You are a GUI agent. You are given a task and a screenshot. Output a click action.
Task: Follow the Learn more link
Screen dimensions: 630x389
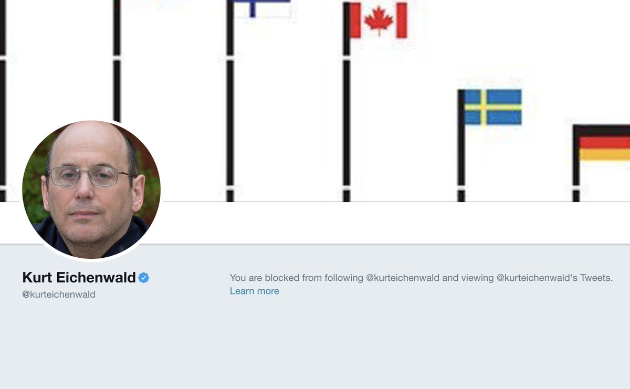255,291
